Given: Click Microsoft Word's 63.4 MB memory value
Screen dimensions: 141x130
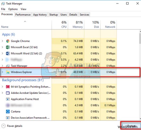Looking at the screenshot, I should click(x=78, y=53).
